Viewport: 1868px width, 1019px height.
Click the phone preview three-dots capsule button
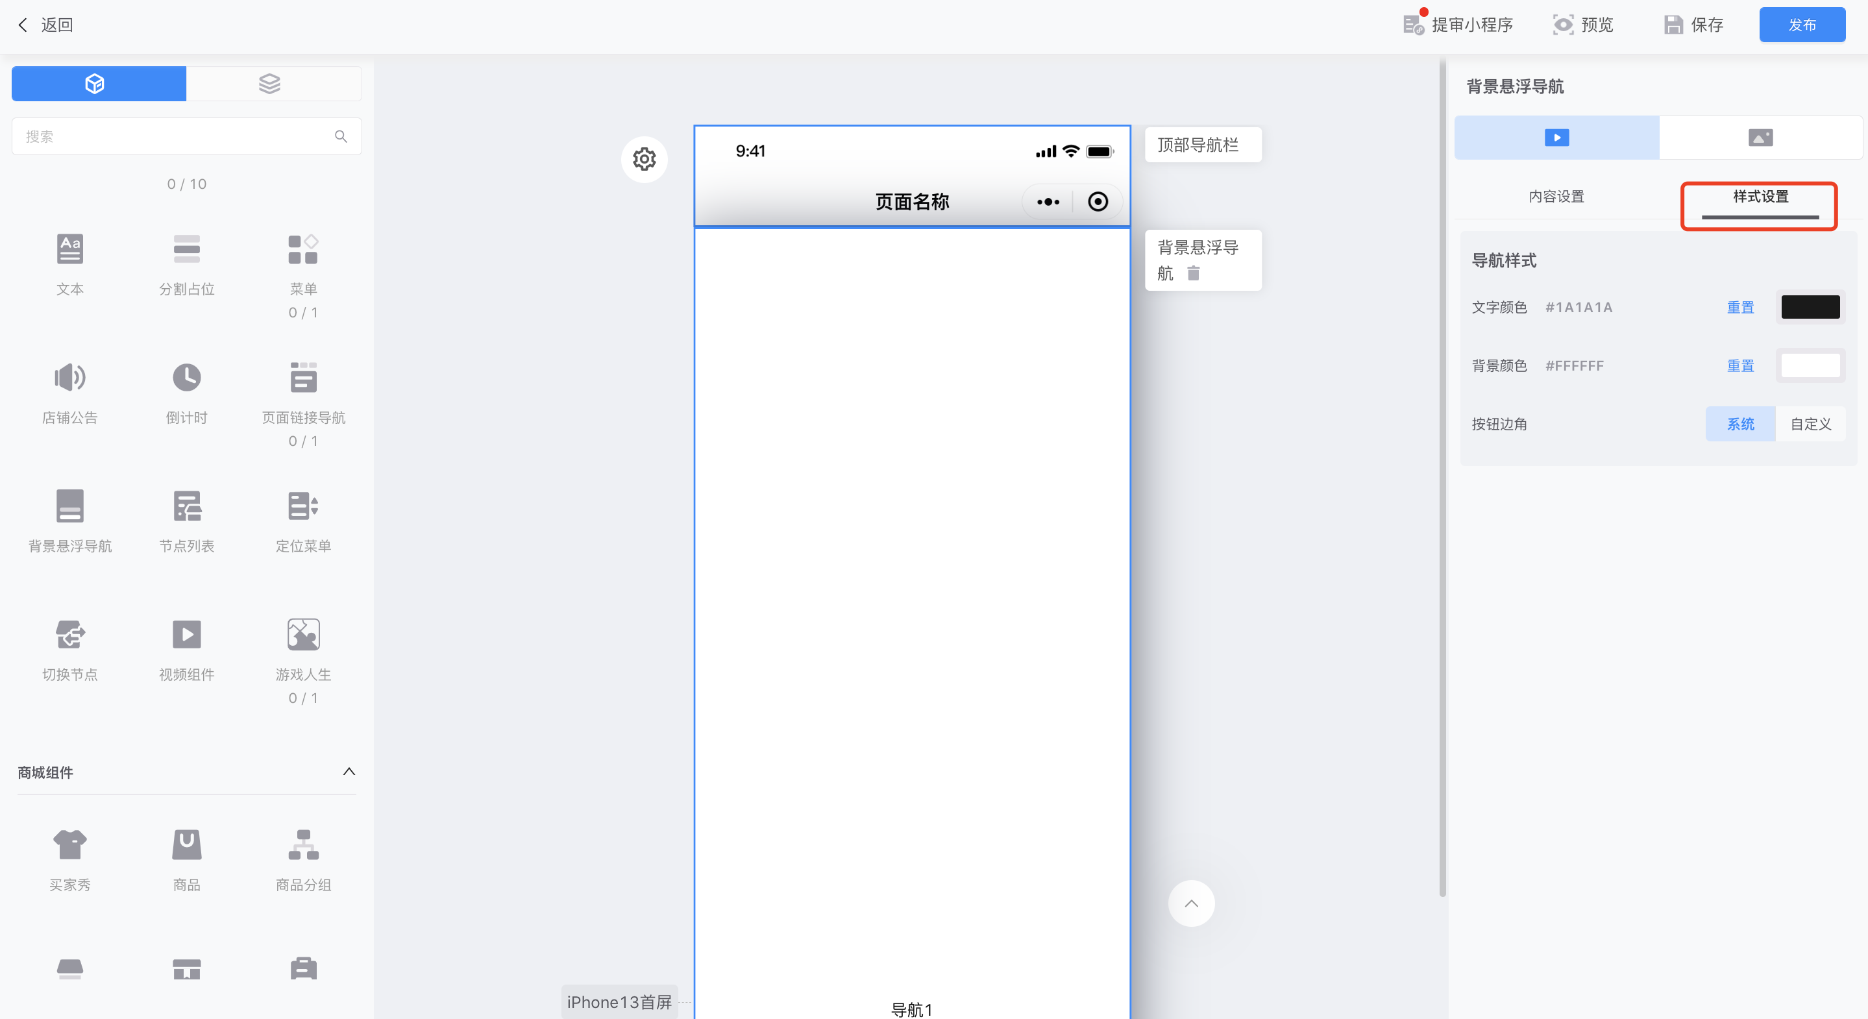point(1048,202)
